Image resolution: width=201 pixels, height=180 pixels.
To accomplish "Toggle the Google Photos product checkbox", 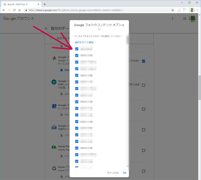I will (x=143, y=61).
